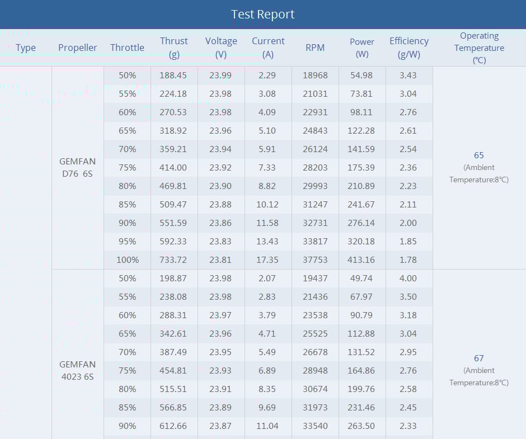Select the RPM column header

(315, 48)
